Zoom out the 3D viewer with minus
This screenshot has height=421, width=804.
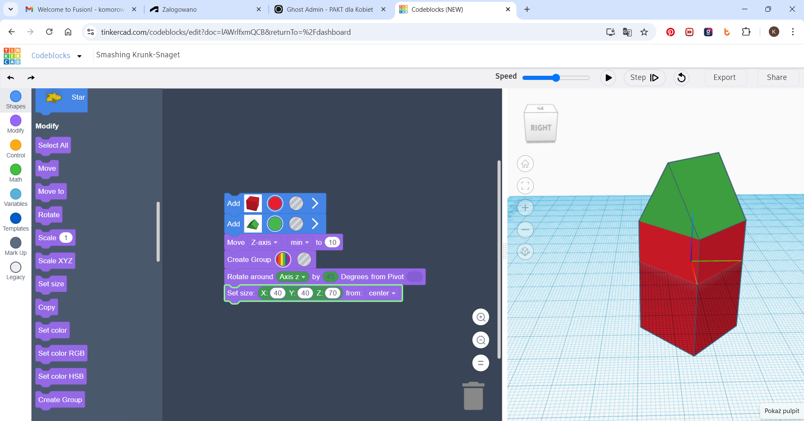(525, 230)
